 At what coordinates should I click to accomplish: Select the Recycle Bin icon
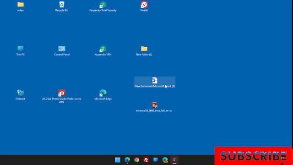click(x=62, y=6)
